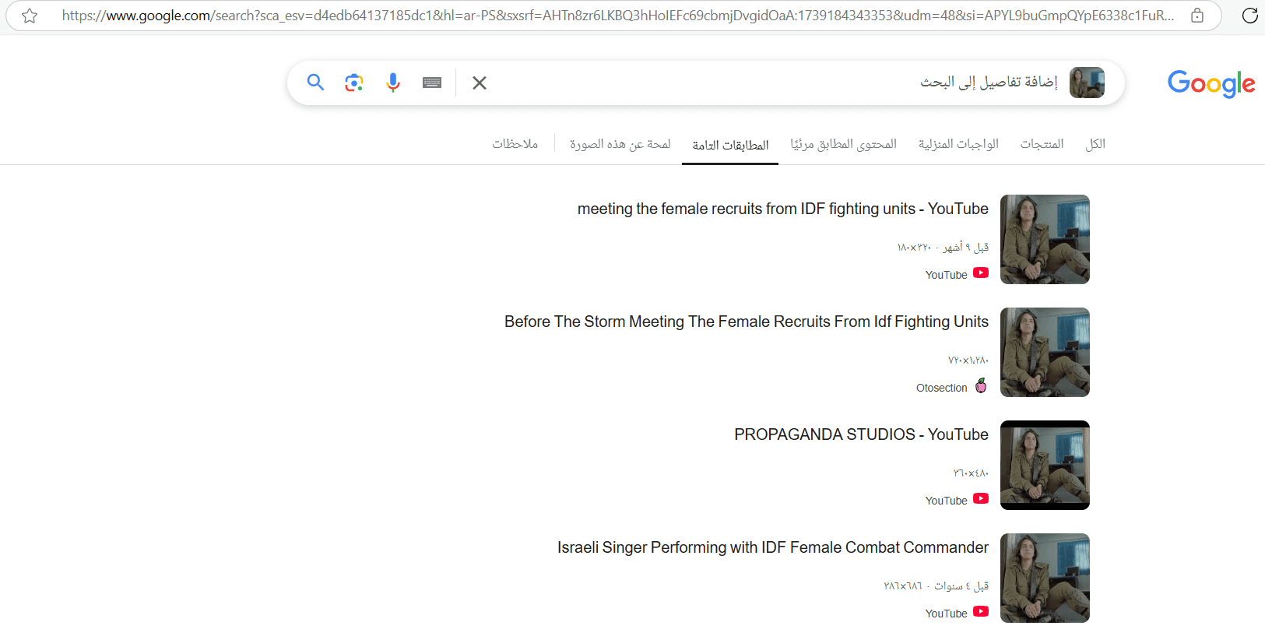1265x633 pixels.
Task: Switch to the المنتجات tab
Action: pyautogui.click(x=1042, y=144)
